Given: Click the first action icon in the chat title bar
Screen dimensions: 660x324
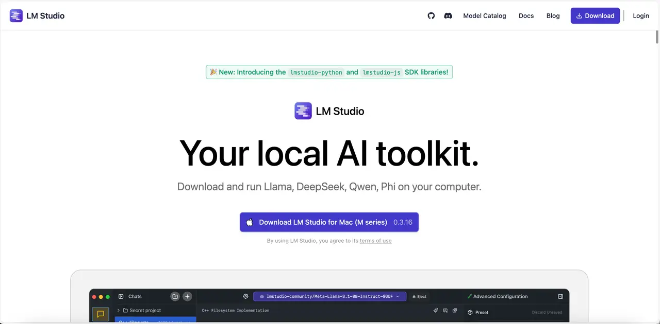Looking at the screenshot, I should pyautogui.click(x=436, y=311).
